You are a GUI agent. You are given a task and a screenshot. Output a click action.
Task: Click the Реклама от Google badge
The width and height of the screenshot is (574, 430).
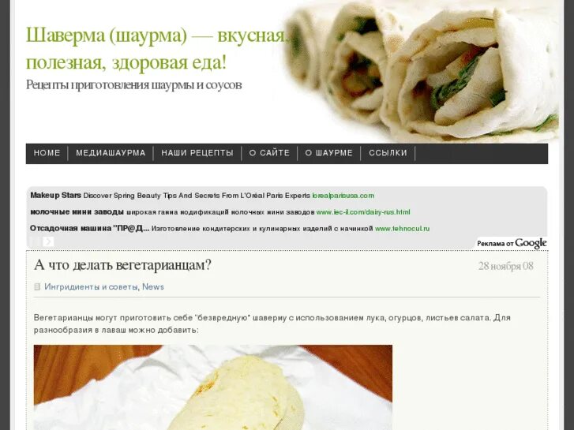pos(512,243)
